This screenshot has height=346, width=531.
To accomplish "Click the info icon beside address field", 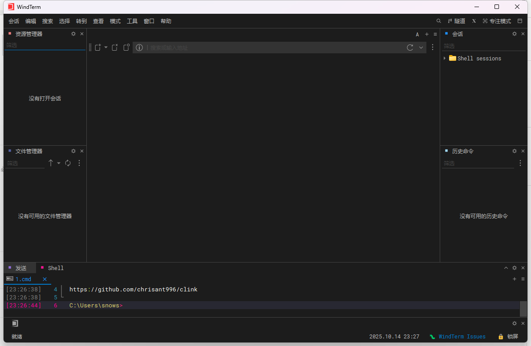I will click(139, 48).
